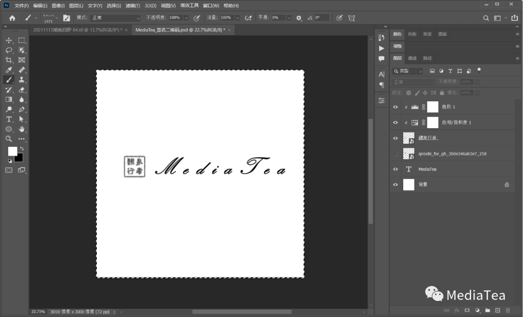
Task: Click the zoom percentage field 22.73%
Action: point(38,312)
